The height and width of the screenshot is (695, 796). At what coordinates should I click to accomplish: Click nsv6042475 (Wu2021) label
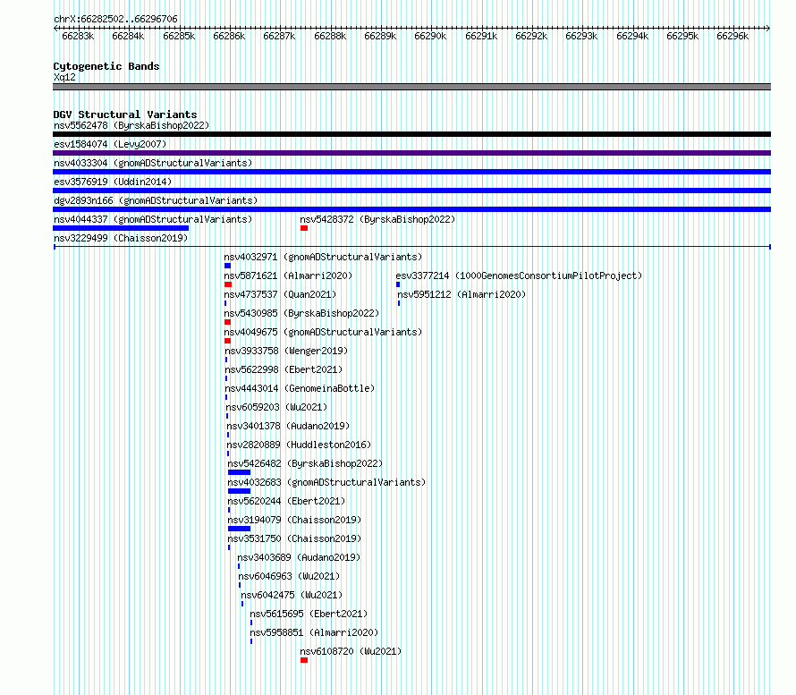click(x=292, y=595)
